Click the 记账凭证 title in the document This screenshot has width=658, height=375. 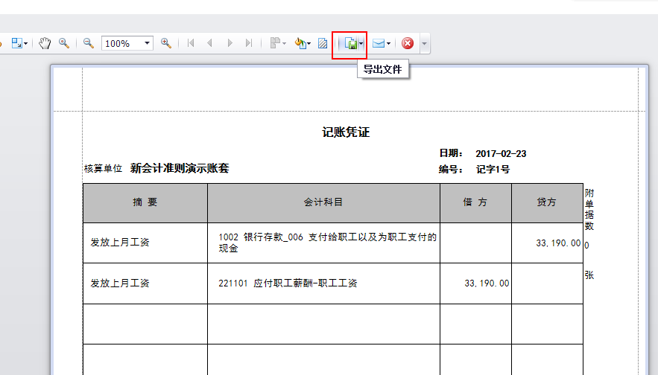coord(346,132)
